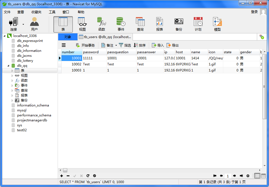This screenshot has height=187, width=269.
Task: Go to the previous page of records
Action: coord(221,176)
